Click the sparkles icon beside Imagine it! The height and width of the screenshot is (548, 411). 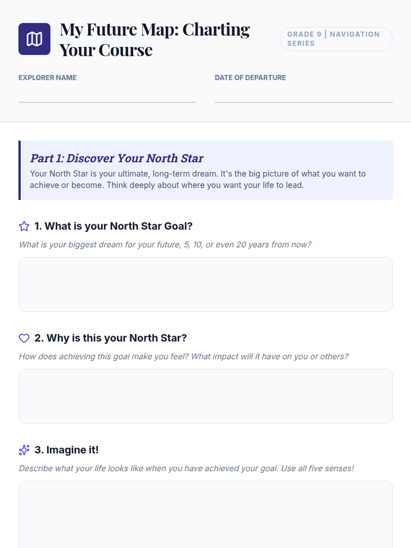(x=24, y=450)
